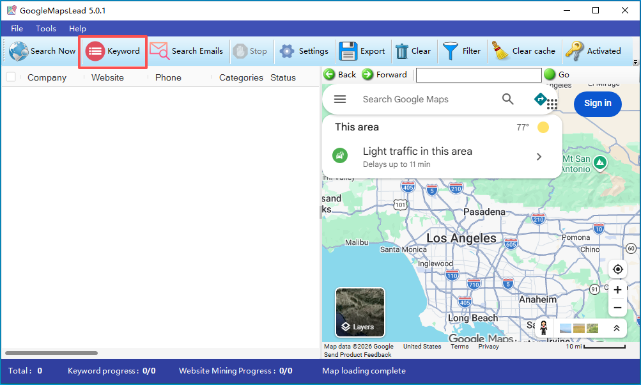Open the Layers satellite thumbnail

coord(360,312)
